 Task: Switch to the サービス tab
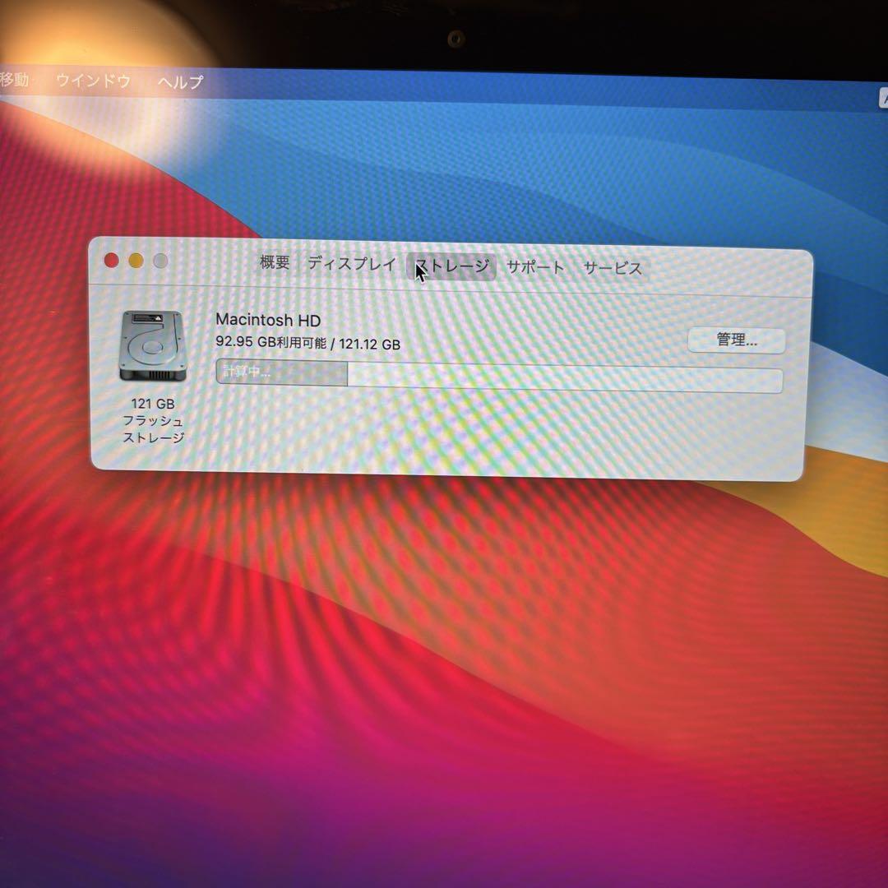tap(613, 268)
